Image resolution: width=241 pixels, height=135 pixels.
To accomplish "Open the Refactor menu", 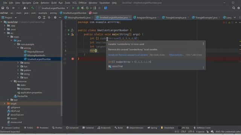I will coord(45,3).
